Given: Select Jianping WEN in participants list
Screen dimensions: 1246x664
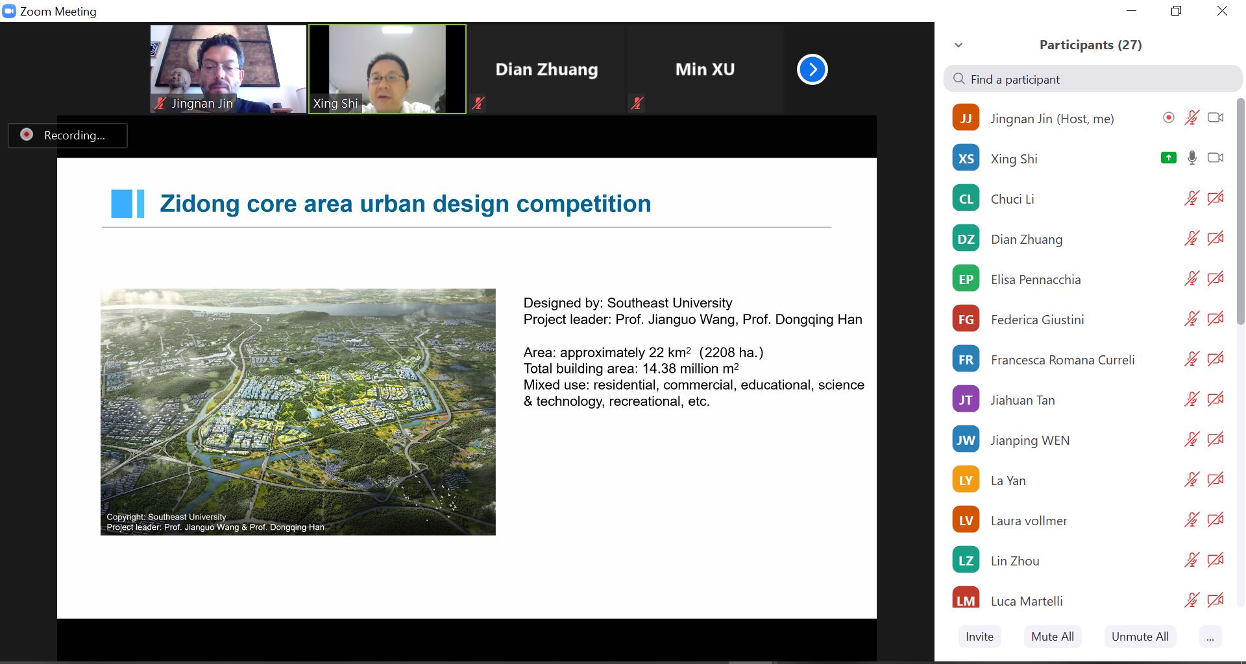Looking at the screenshot, I should point(1030,440).
